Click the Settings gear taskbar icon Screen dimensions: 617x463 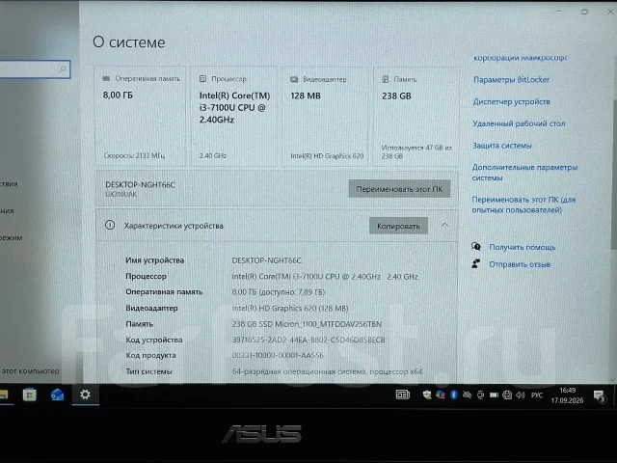pyautogui.click(x=85, y=395)
